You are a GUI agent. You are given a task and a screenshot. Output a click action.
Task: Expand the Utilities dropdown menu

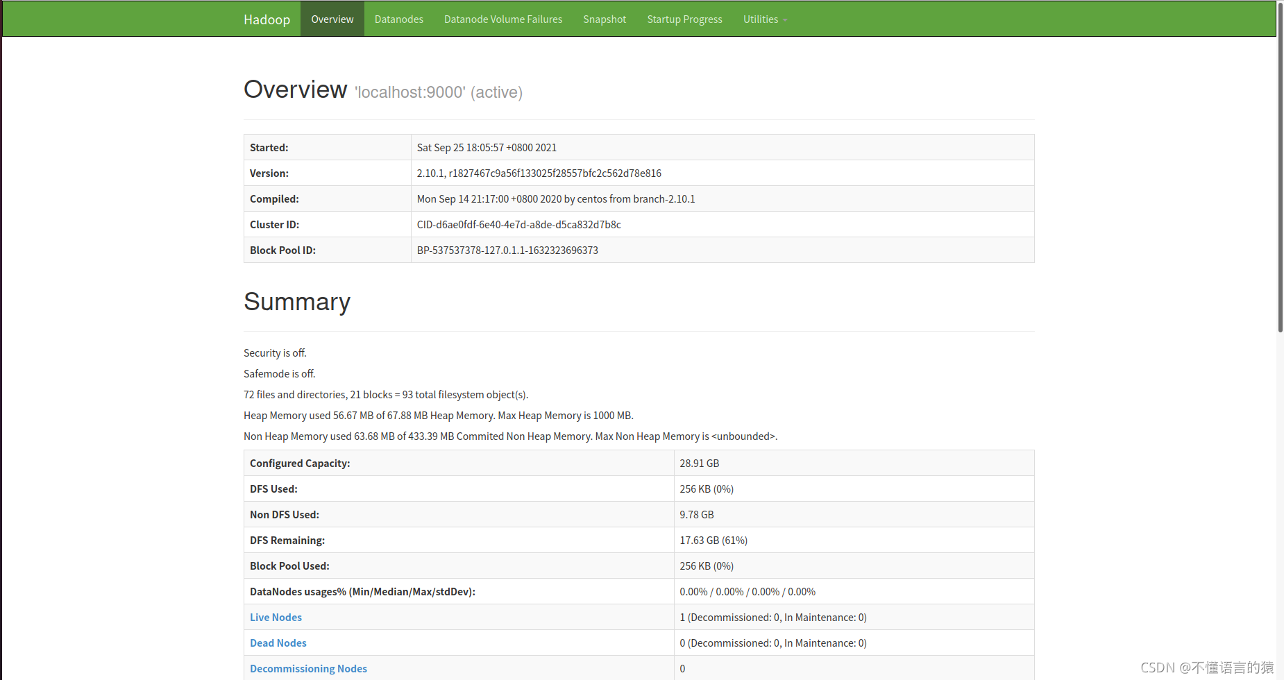click(765, 19)
